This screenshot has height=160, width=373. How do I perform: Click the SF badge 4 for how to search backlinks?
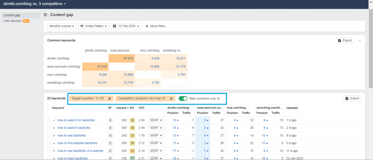[110, 128]
